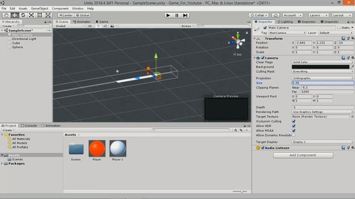Click the Add Component button
The height and width of the screenshot is (199, 355).
(303, 155)
